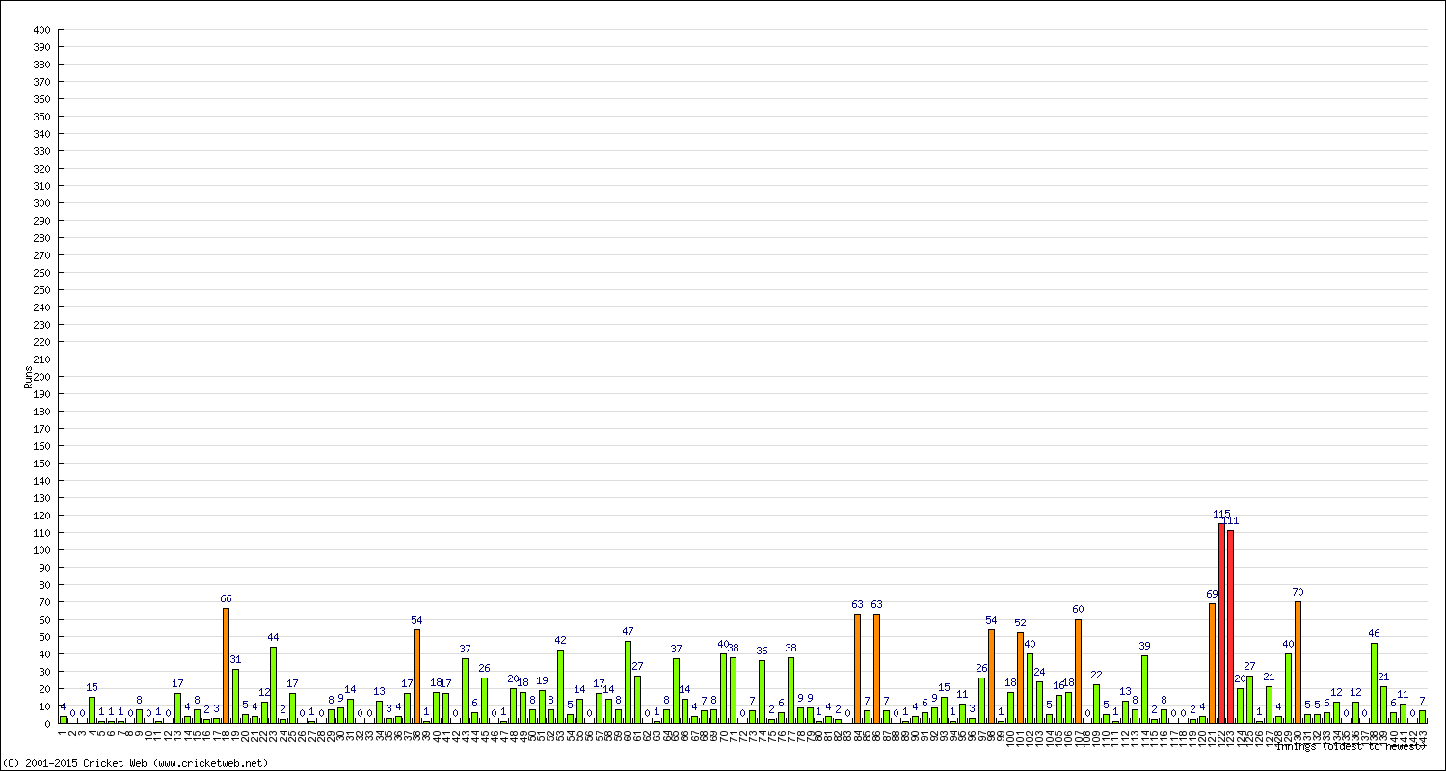
Task: Click the 150 tick on the y-axis
Action: (x=41, y=464)
